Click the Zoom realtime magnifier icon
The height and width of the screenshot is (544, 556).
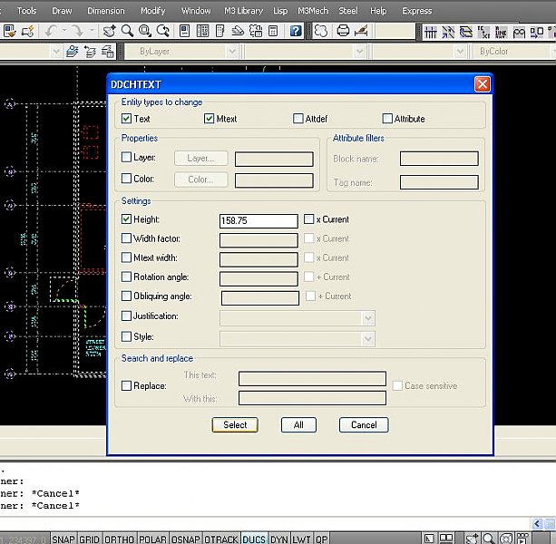126,31
